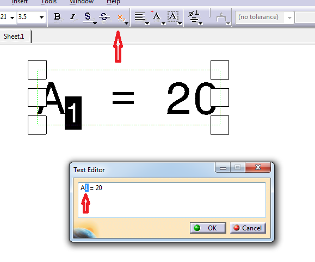Image resolution: width=315 pixels, height=262 pixels.
Task: Apply Strikethrough text style
Action: coord(104,17)
